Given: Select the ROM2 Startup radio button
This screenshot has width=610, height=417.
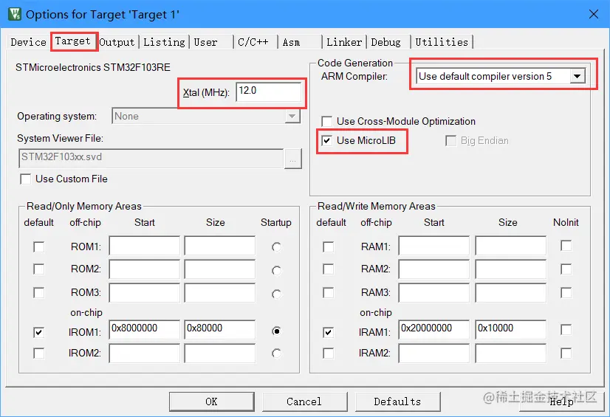Looking at the screenshot, I should coord(277,270).
